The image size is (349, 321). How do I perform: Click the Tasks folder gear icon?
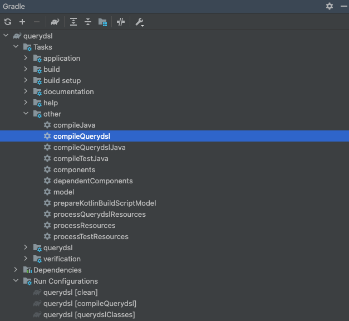[x=28, y=47]
